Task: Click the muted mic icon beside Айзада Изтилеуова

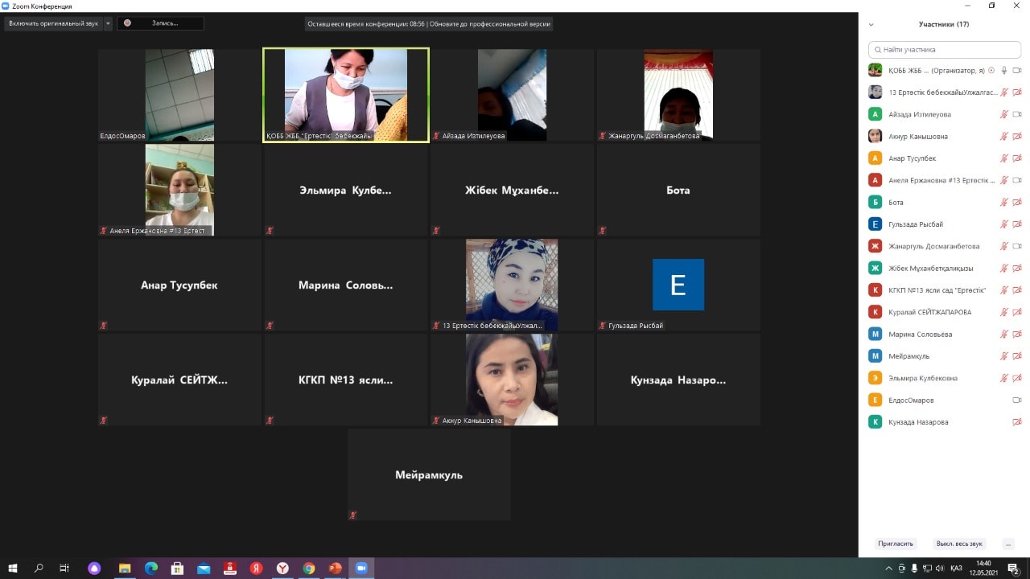Action: (1004, 114)
